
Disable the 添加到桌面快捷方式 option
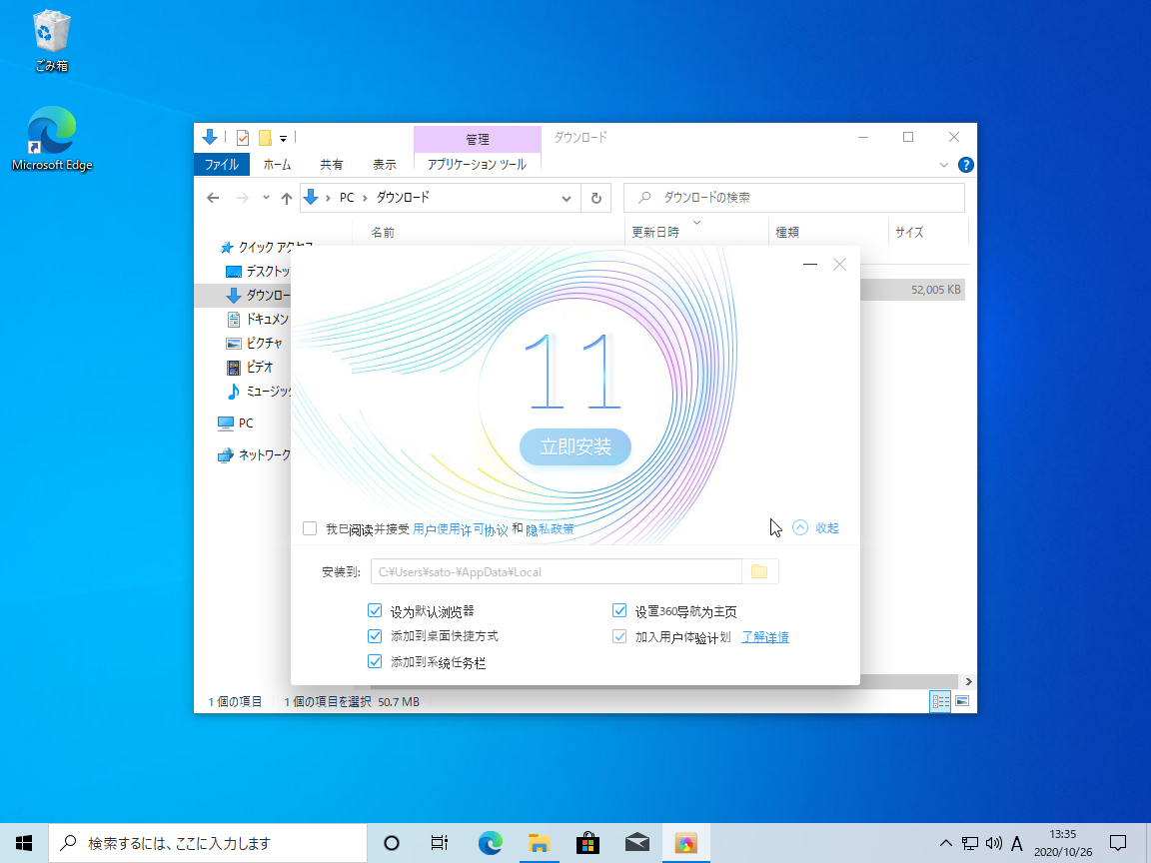click(x=376, y=636)
